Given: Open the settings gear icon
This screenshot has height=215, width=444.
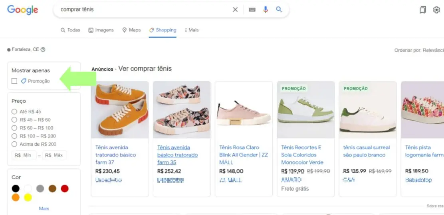Looking at the screenshot, I should click(x=436, y=10).
